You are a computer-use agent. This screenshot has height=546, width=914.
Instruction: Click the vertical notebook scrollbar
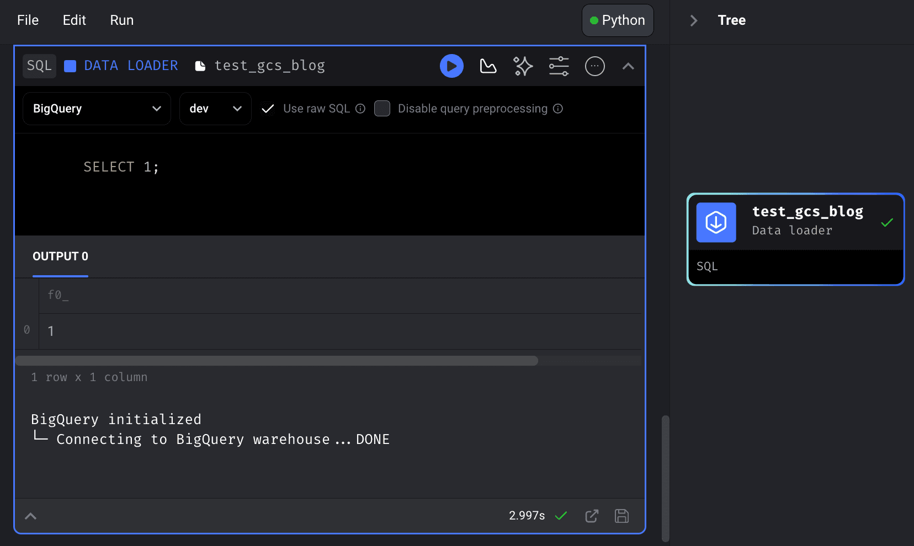(666, 479)
